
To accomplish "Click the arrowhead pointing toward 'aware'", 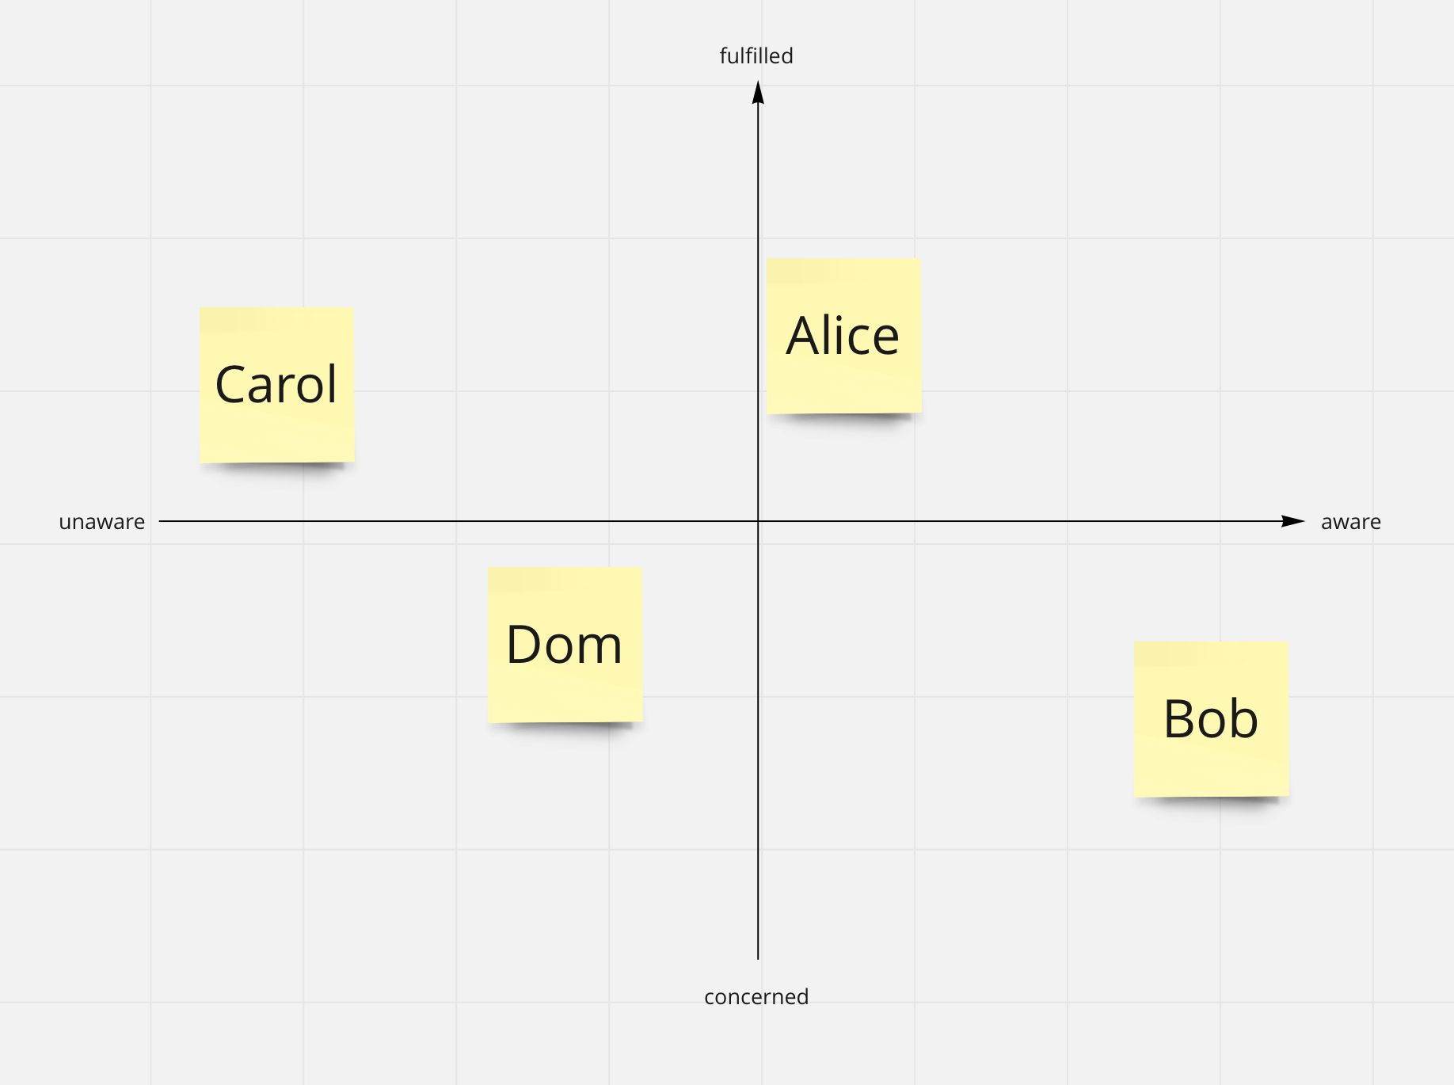I will pyautogui.click(x=1292, y=521).
